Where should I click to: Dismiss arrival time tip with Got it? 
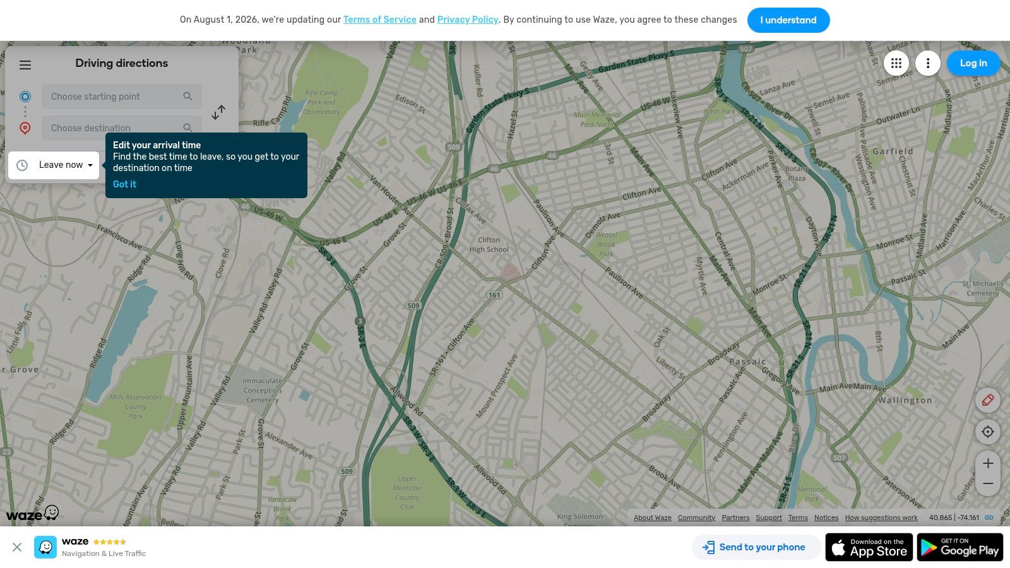point(124,184)
